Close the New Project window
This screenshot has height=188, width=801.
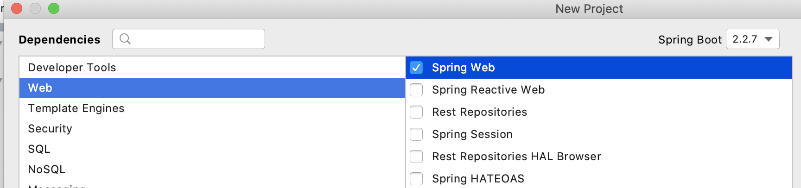[x=17, y=8]
